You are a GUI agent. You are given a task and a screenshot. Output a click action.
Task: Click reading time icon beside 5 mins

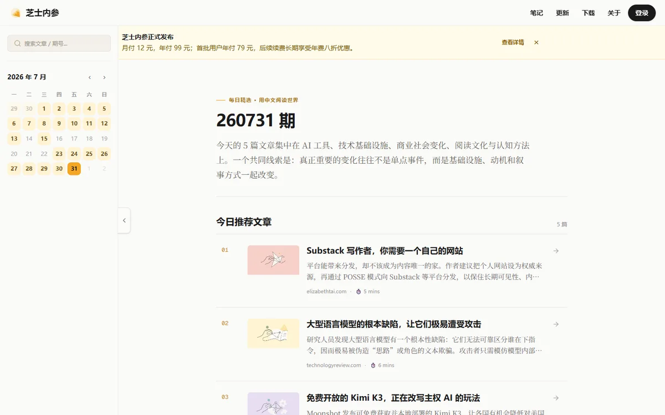pyautogui.click(x=358, y=292)
